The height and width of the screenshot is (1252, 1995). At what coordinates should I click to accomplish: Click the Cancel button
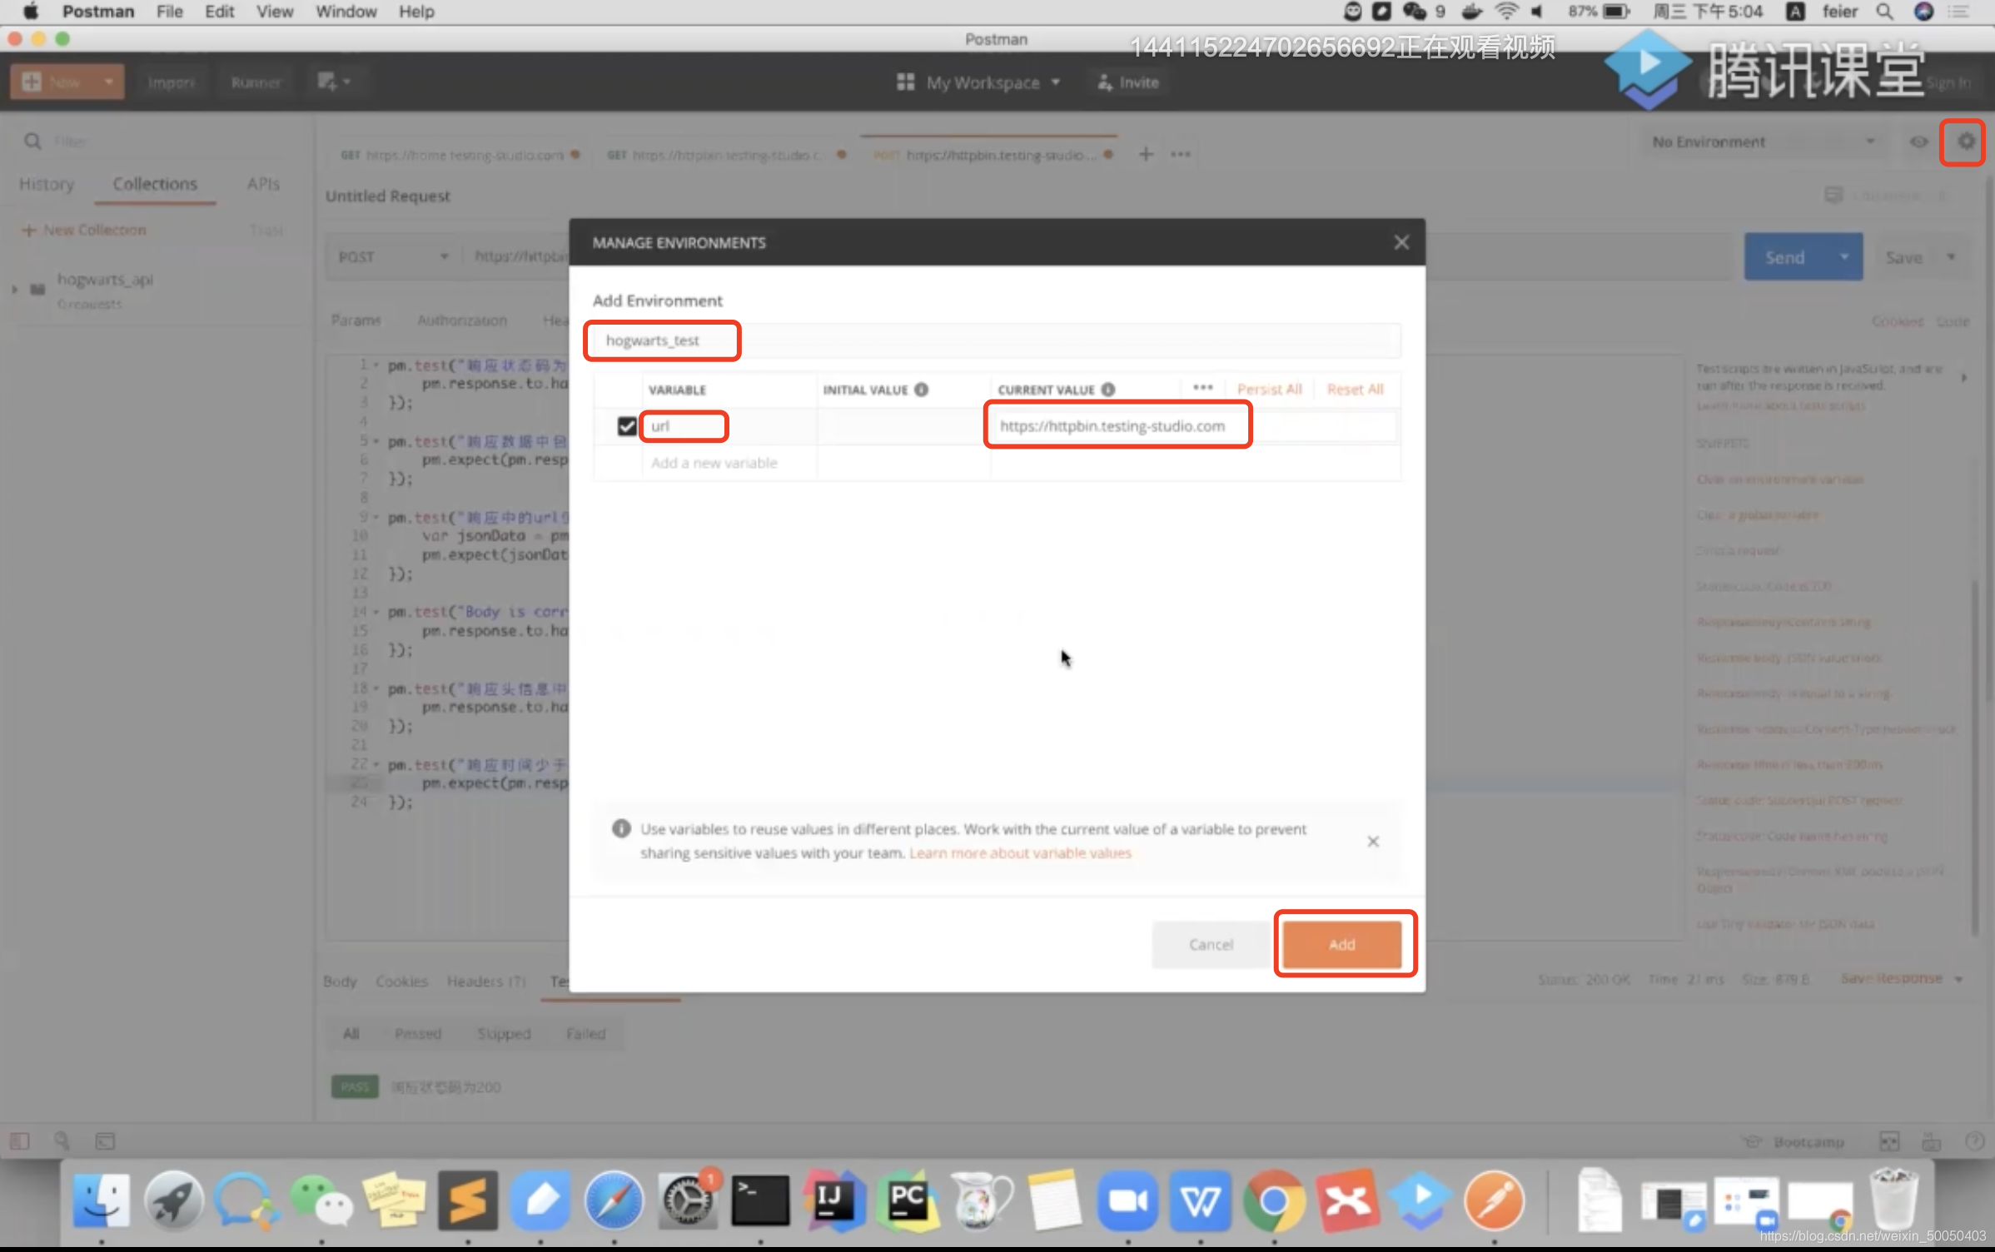point(1210,944)
